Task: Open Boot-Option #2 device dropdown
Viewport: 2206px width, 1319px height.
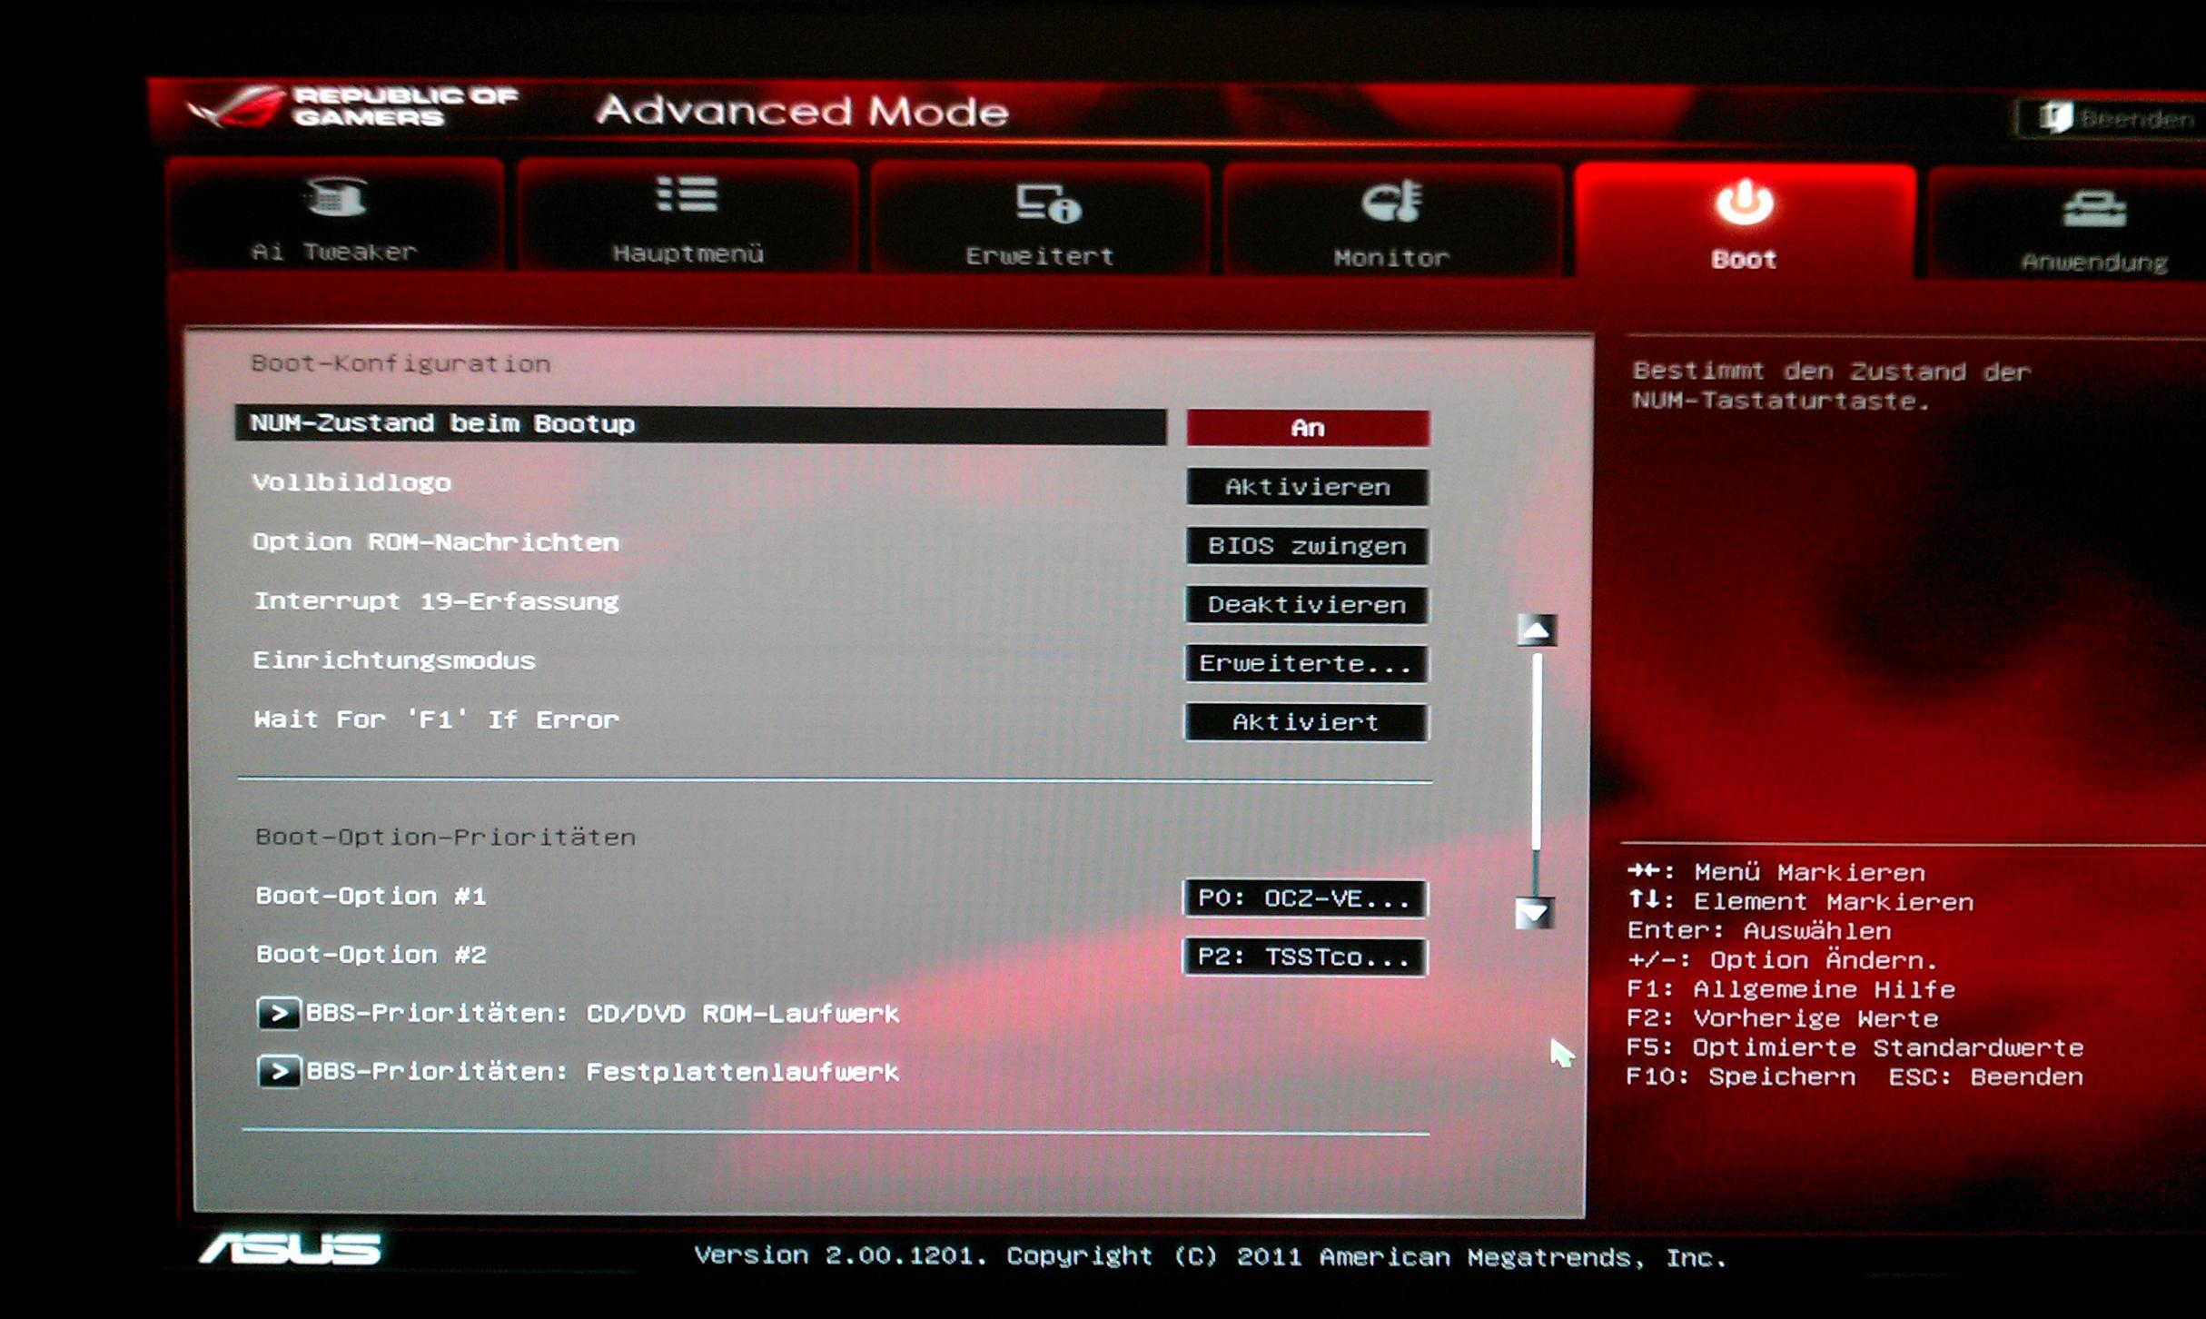Action: 1303,957
